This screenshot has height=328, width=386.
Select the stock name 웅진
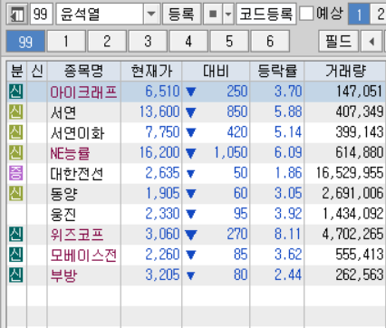(63, 214)
